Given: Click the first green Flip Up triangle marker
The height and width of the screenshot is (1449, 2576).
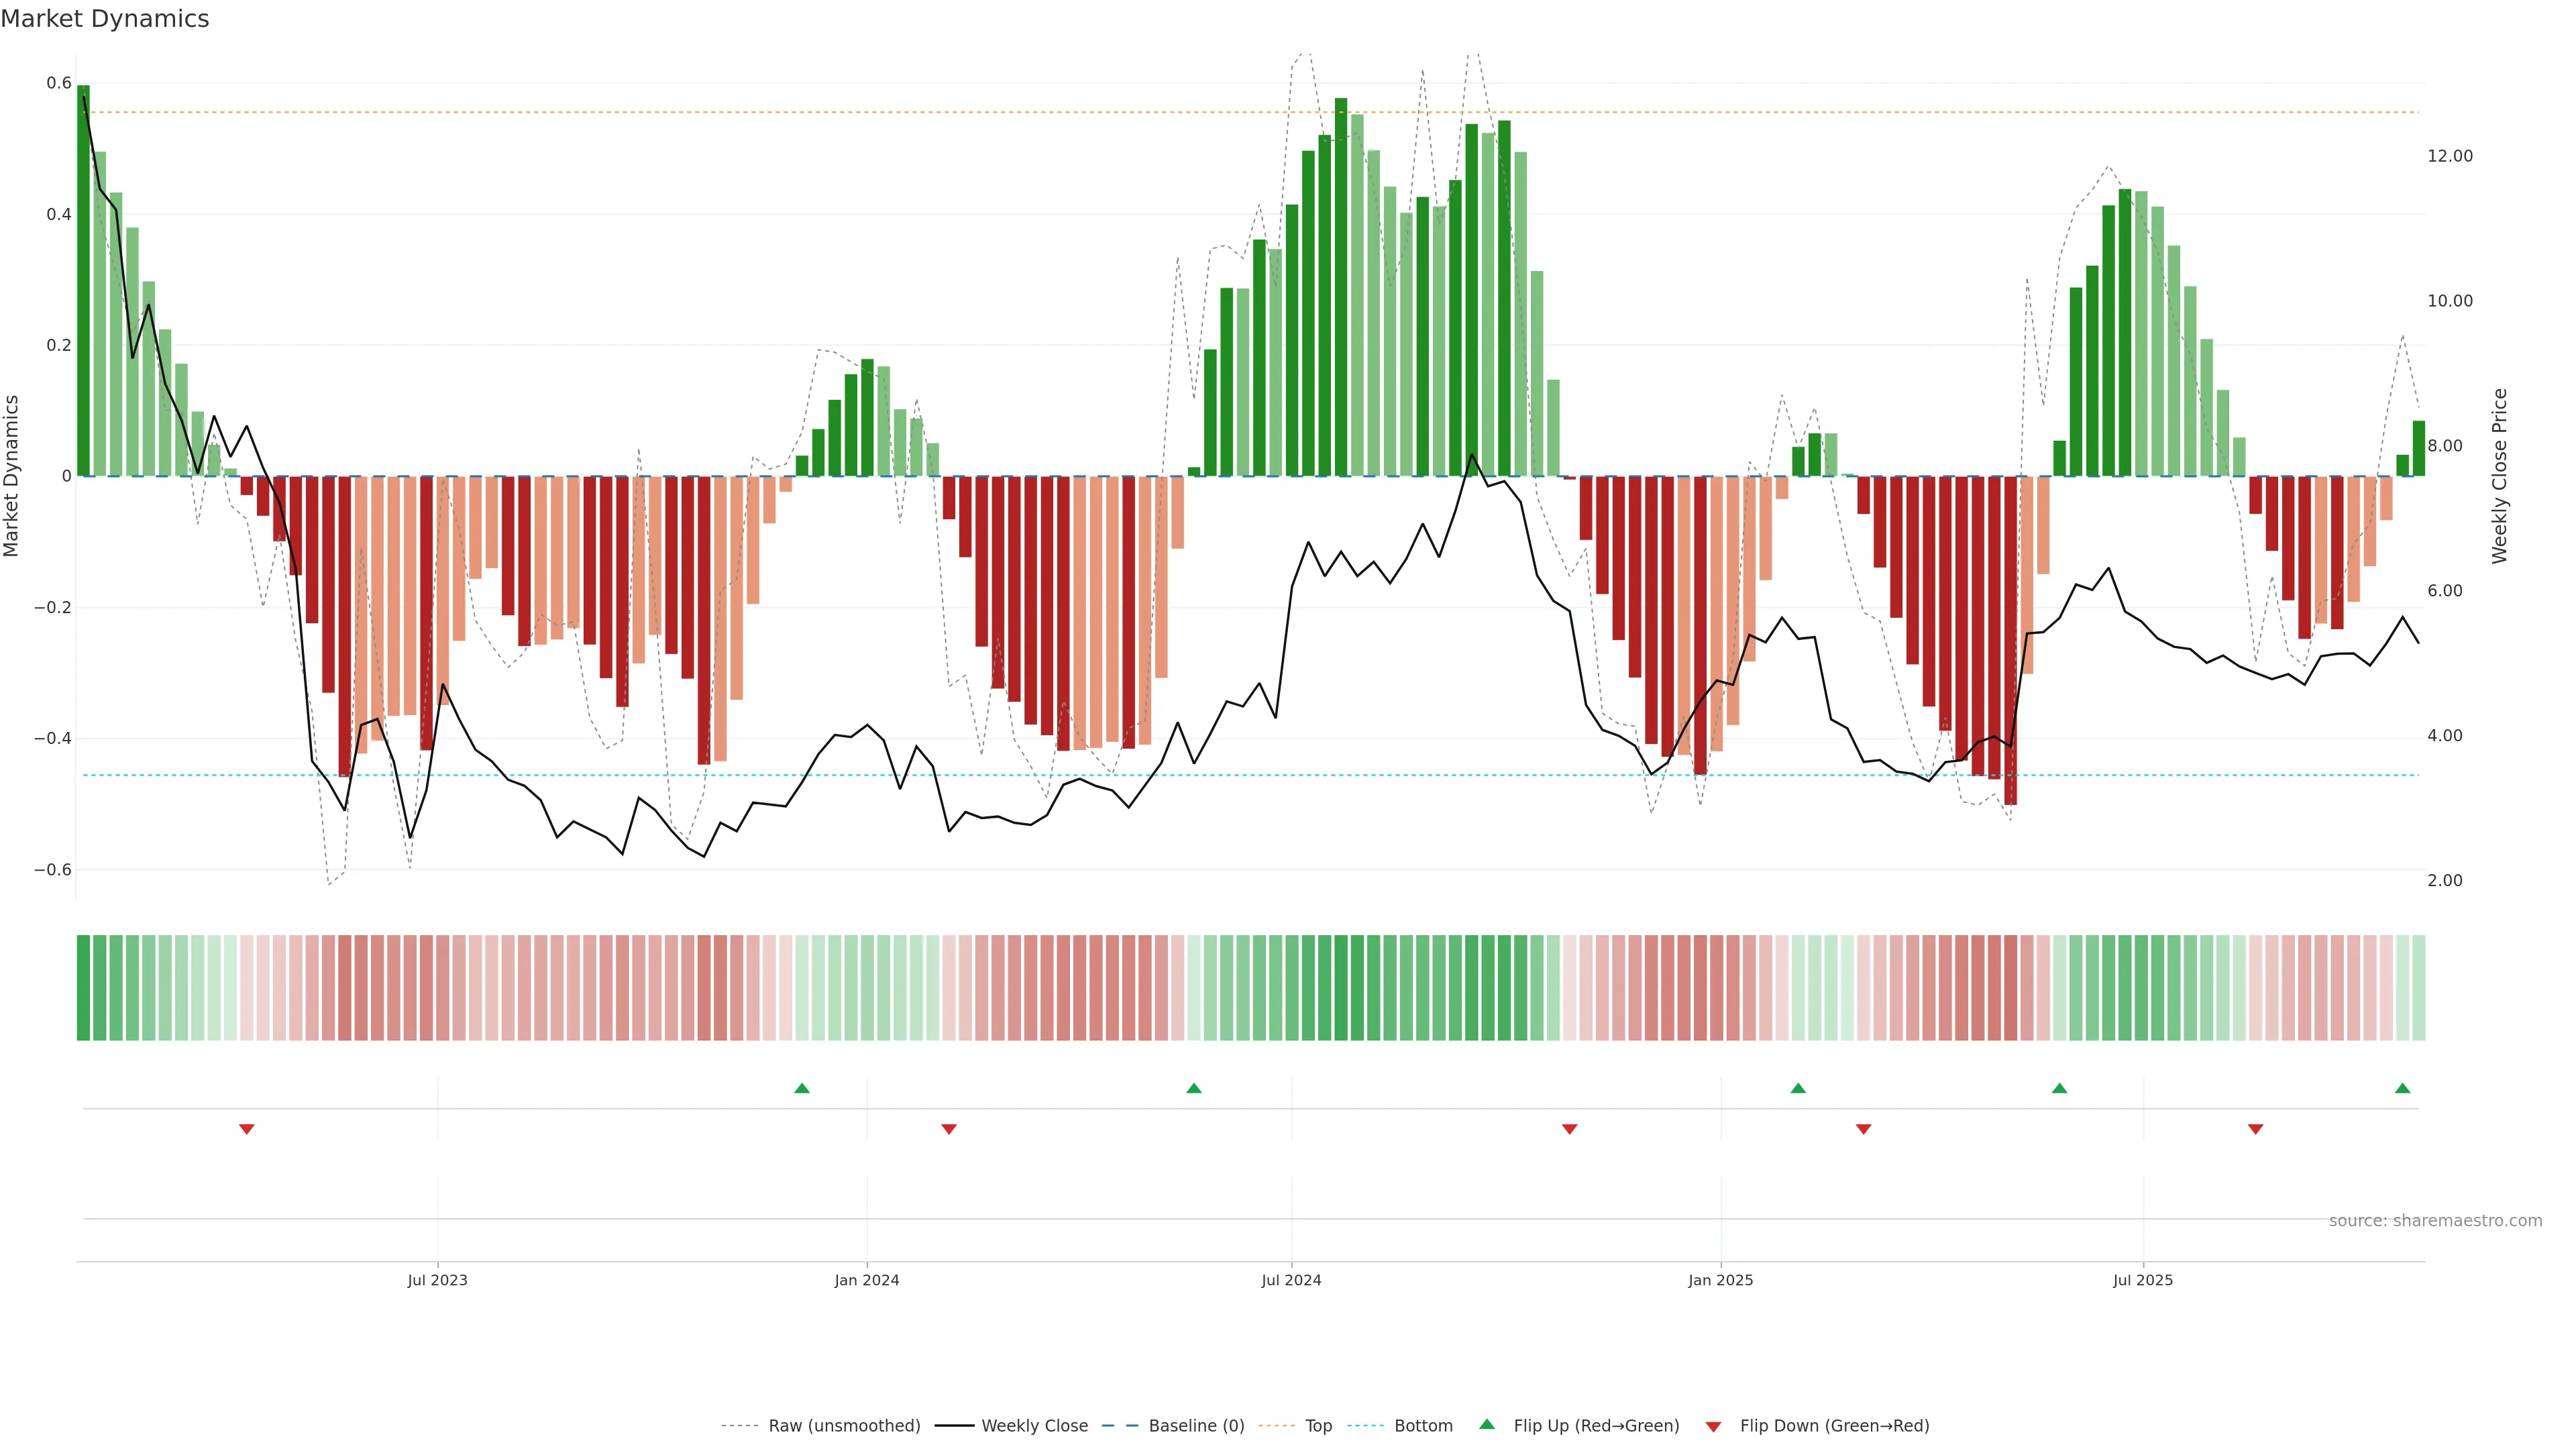Looking at the screenshot, I should pyautogui.click(x=801, y=1088).
